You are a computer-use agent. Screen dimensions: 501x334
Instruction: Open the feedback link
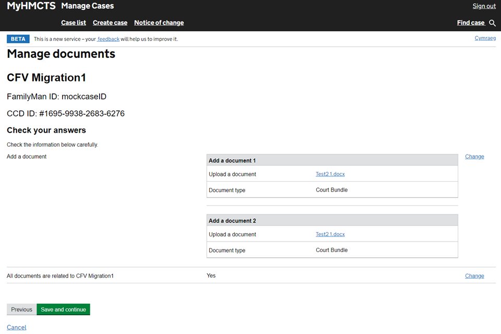click(x=109, y=39)
